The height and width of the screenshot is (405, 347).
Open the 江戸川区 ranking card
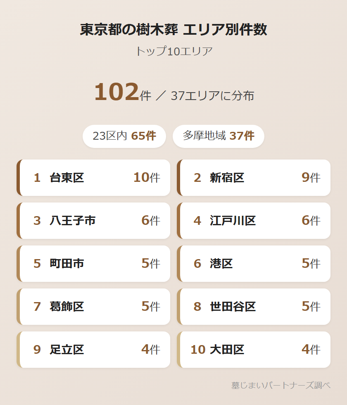(x=254, y=221)
